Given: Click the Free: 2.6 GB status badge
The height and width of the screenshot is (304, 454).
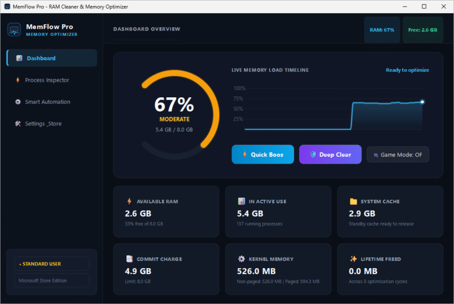Looking at the screenshot, I should [x=422, y=30].
